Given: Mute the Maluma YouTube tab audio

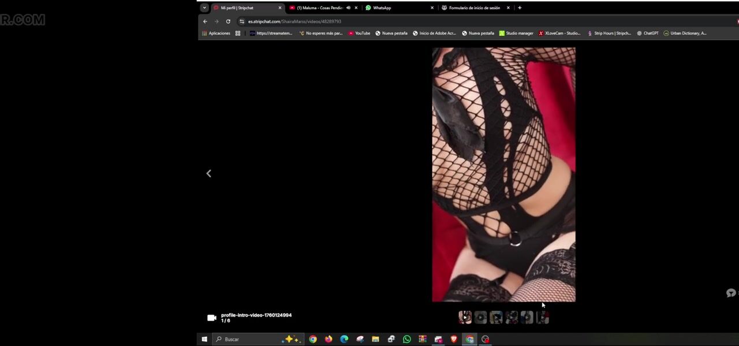Looking at the screenshot, I should 348,8.
